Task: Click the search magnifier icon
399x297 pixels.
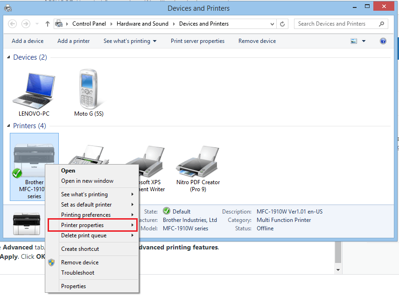Action: click(x=381, y=24)
